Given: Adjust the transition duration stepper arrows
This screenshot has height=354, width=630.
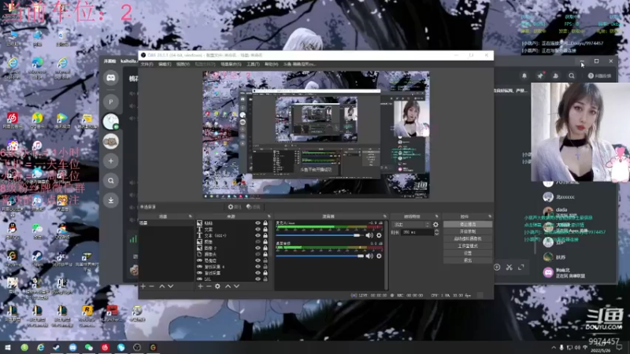Looking at the screenshot, I should pyautogui.click(x=437, y=232).
